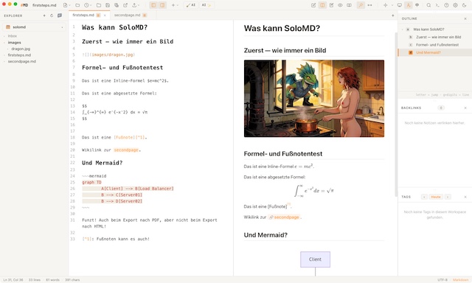Click the export upload icon
Image resolution: width=472 pixels, height=283 pixels.
[134, 5]
